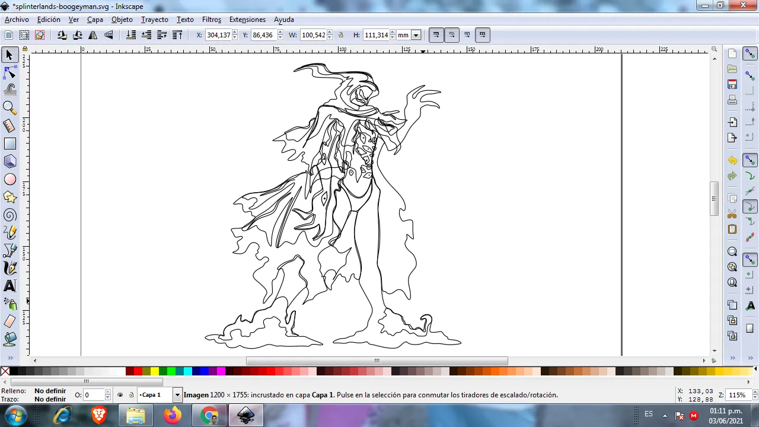Select the Rectangle tool
This screenshot has height=427, width=759.
(x=9, y=144)
